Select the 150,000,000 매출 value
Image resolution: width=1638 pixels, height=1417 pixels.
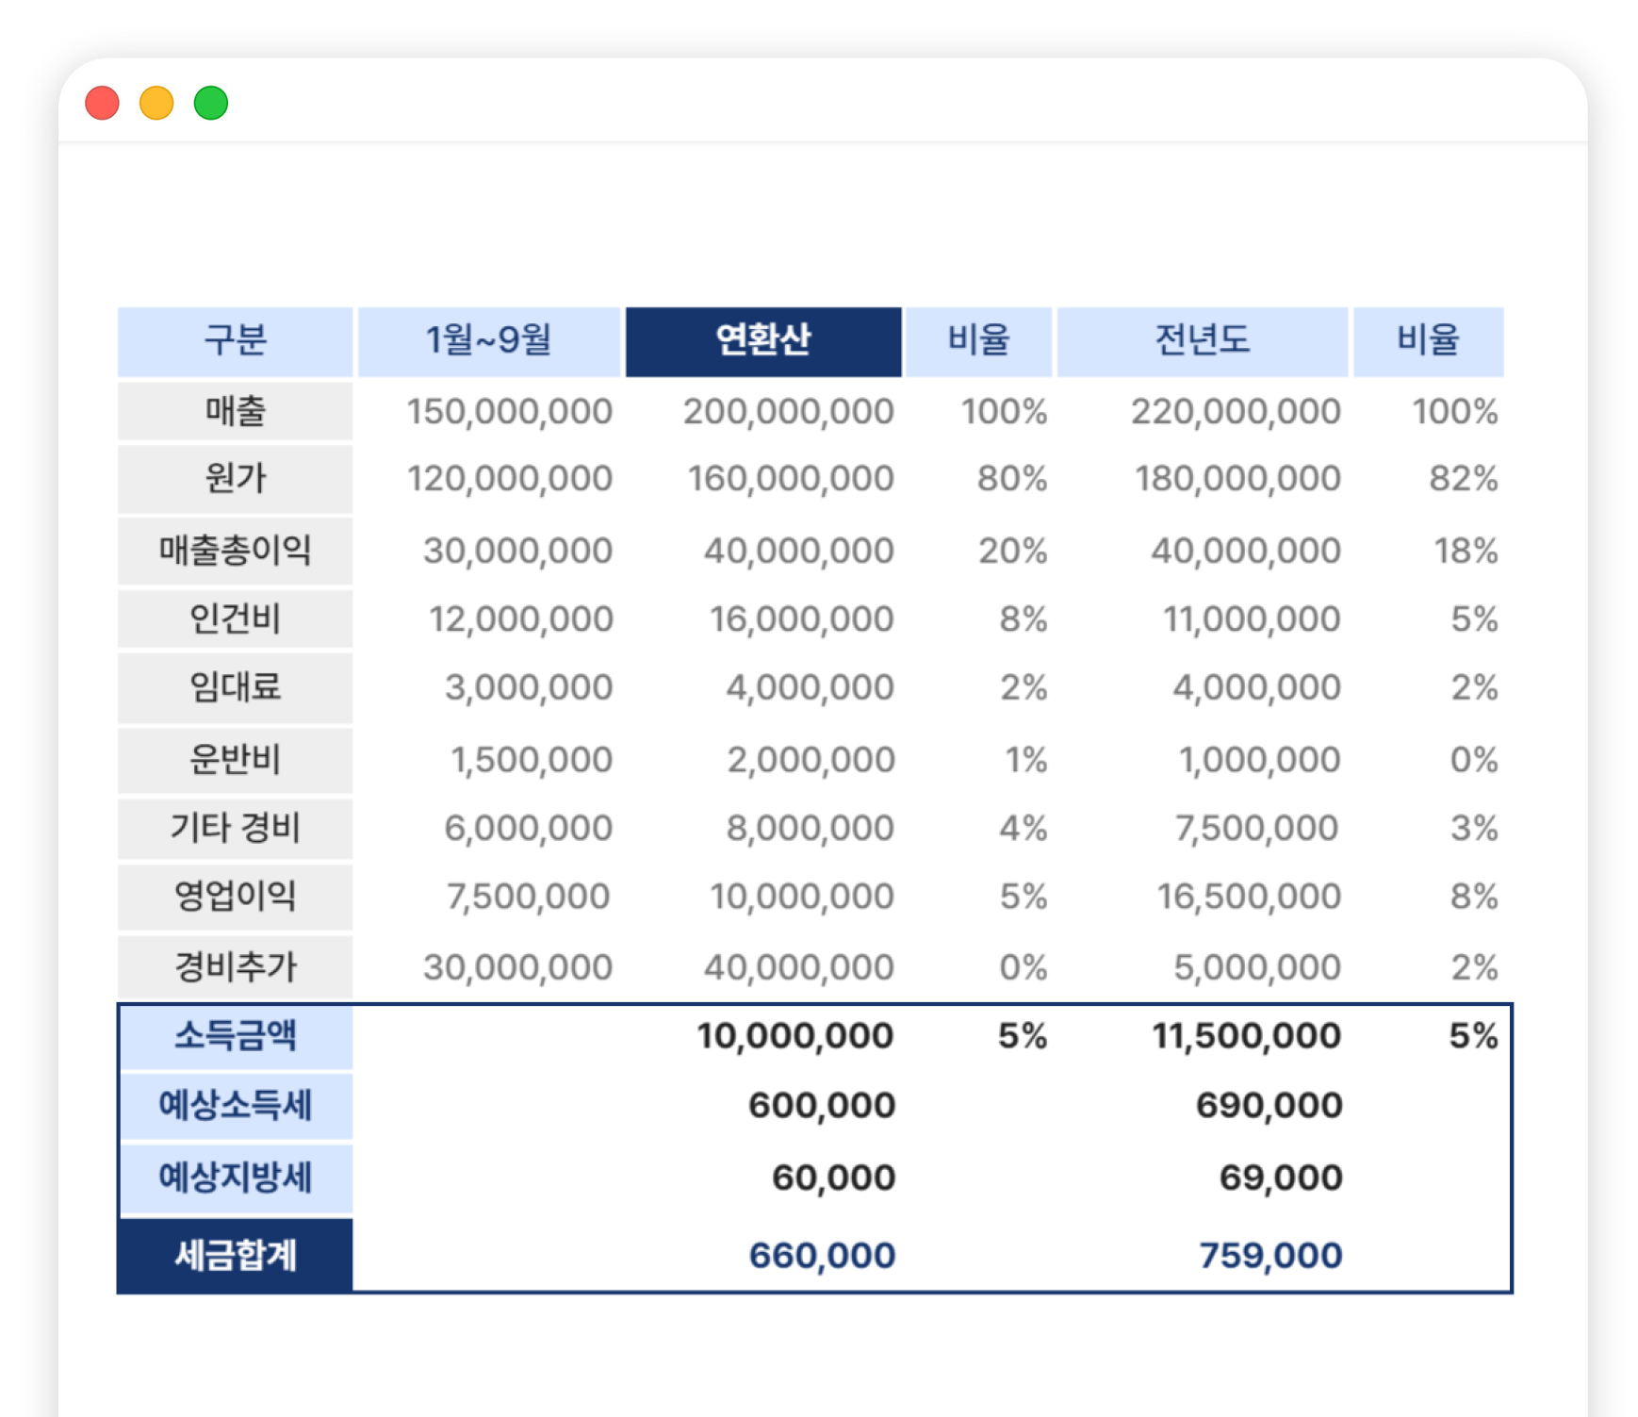click(x=509, y=412)
